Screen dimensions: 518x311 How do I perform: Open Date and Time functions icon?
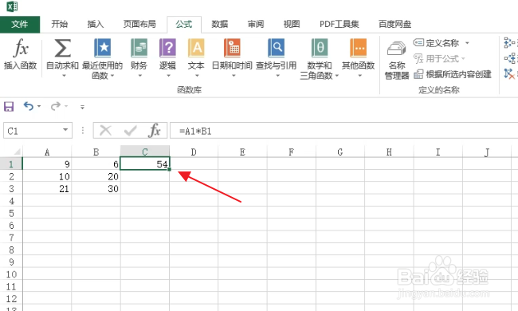click(232, 49)
